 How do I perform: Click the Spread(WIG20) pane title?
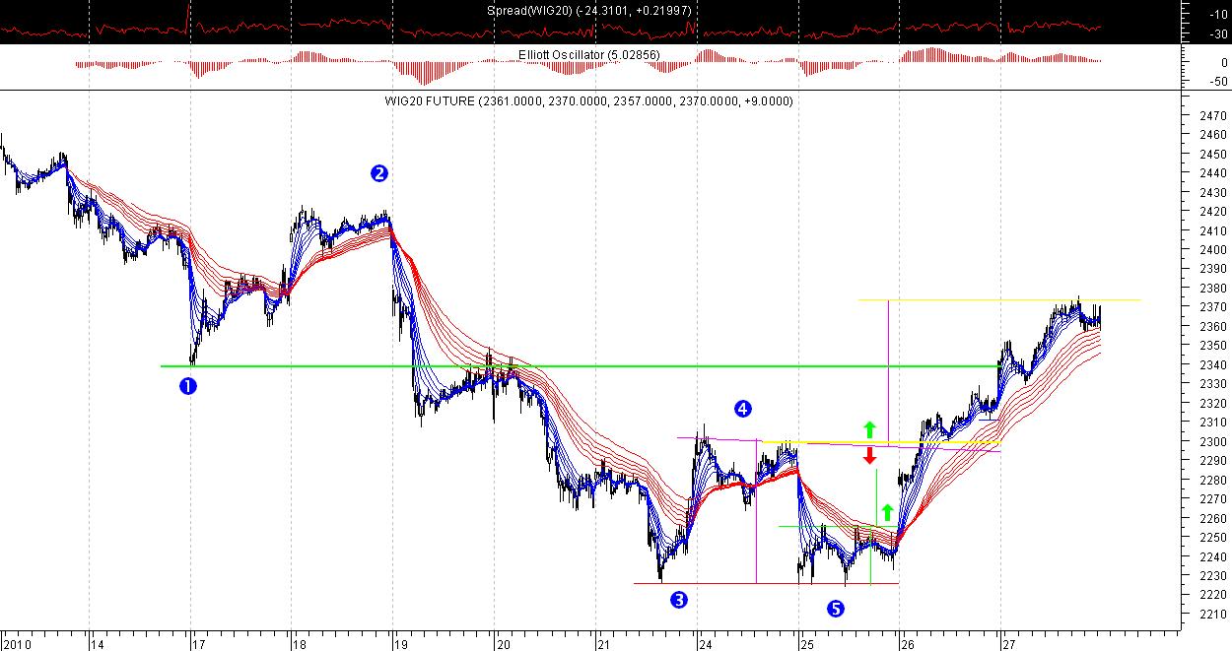click(x=588, y=10)
